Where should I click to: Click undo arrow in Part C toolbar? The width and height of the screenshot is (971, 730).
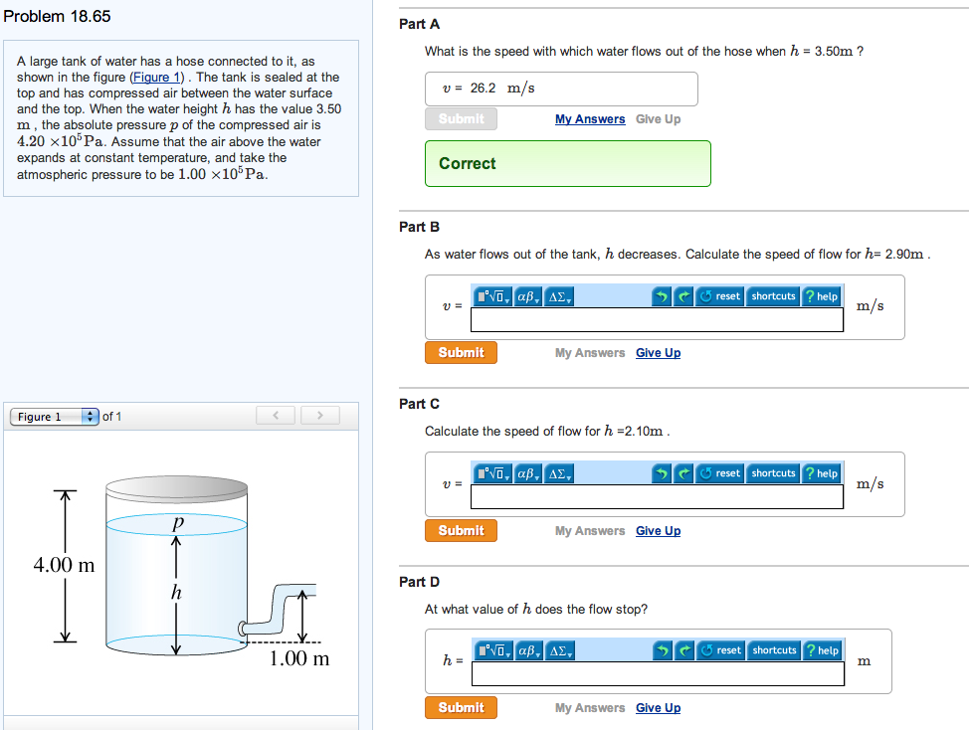coord(662,473)
